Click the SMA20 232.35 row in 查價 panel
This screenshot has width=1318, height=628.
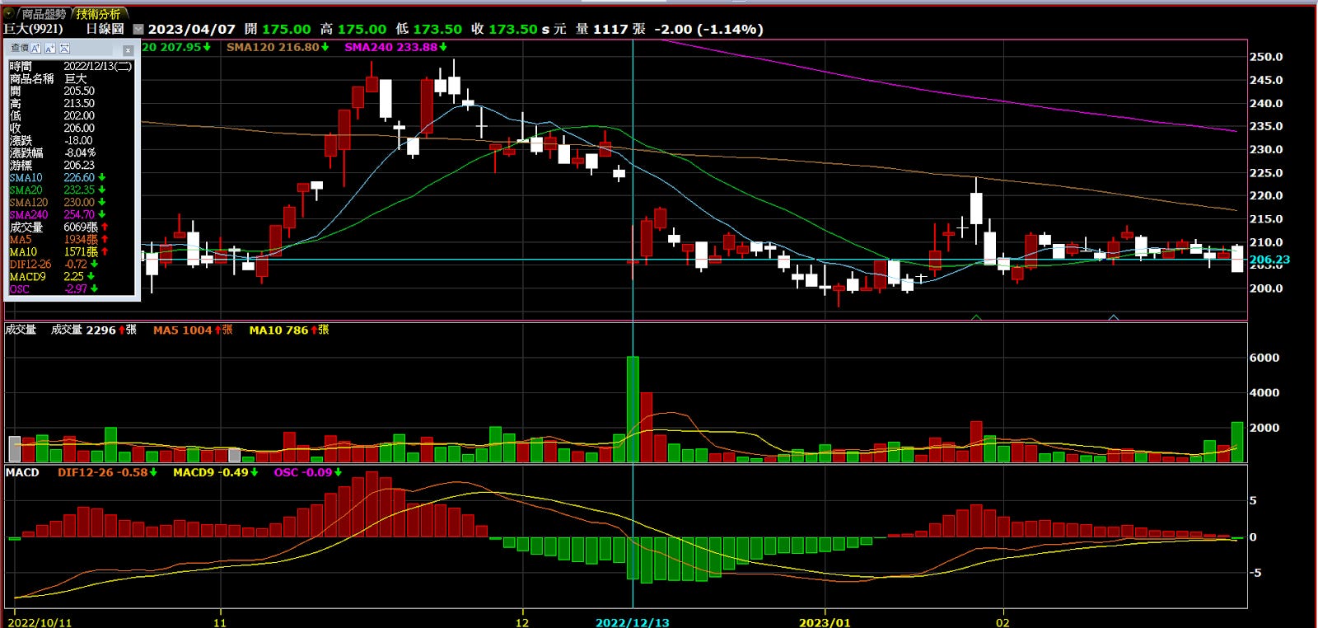tap(70, 190)
